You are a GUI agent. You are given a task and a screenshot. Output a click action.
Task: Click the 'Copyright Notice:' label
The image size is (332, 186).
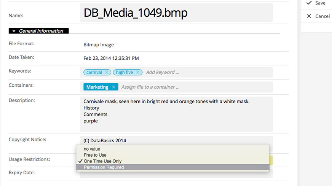27,140
